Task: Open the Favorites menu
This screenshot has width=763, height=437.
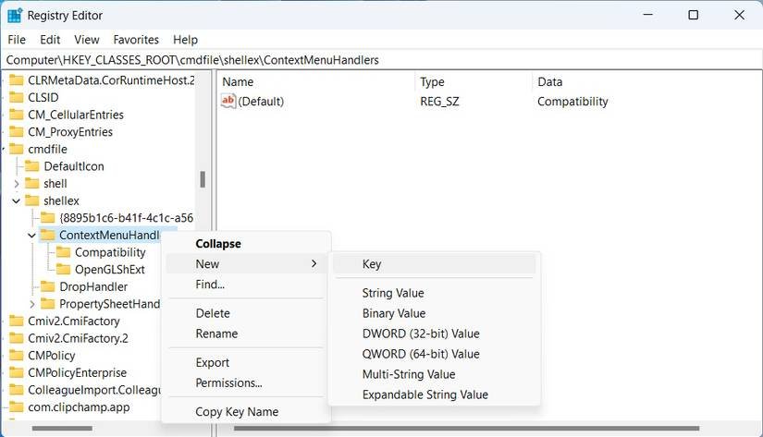Action: coord(136,40)
